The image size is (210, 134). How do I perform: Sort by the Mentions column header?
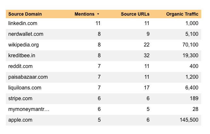pos(84,14)
